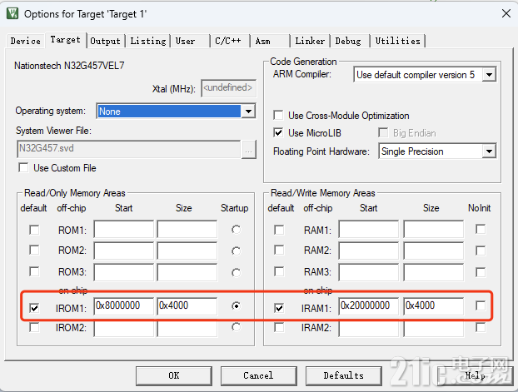Enable NoInit for IRAM1
The width and height of the screenshot is (518, 392).
click(x=481, y=305)
